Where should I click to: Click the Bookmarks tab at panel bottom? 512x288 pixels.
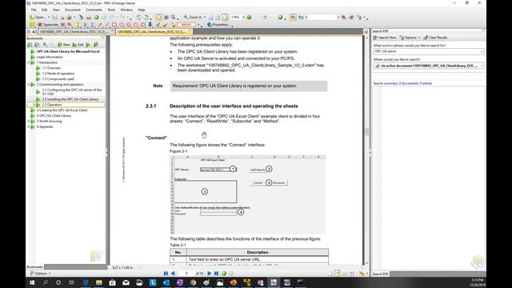pyautogui.click(x=34, y=267)
